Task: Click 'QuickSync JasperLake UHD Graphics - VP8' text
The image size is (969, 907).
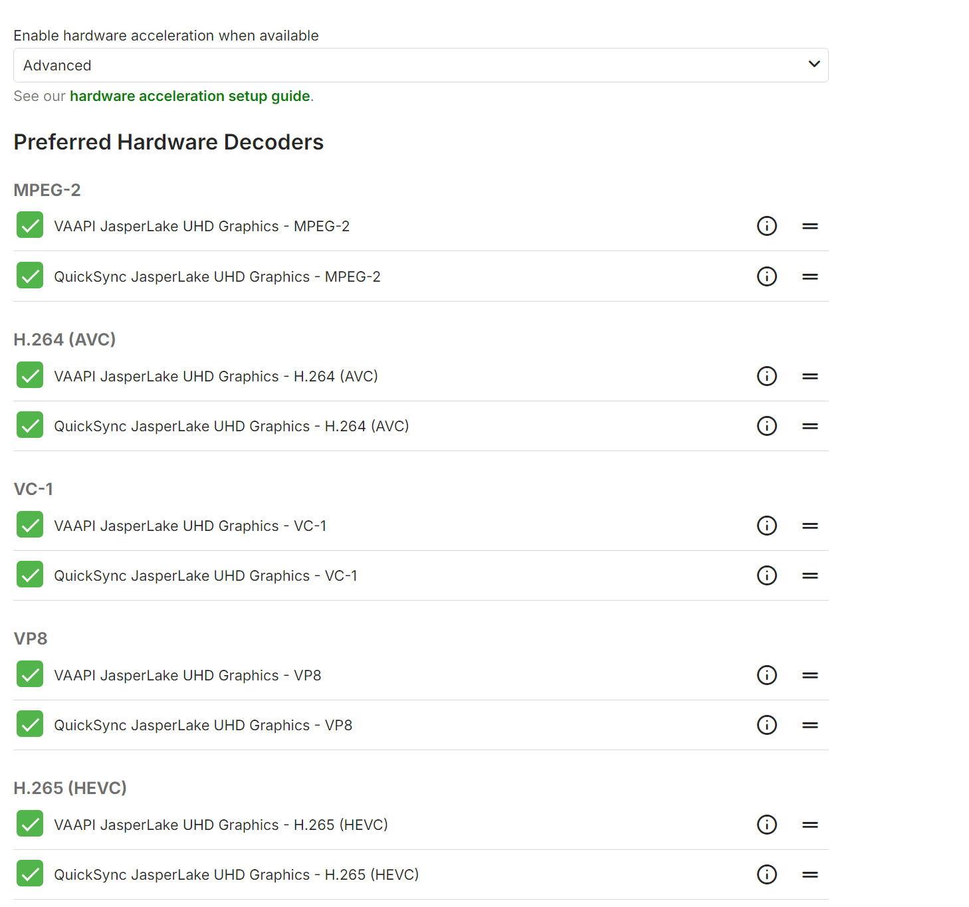Action: click(203, 726)
